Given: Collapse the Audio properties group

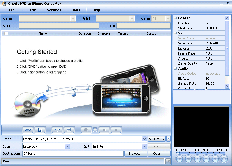Looking at the screenshot, I should 175,68.
